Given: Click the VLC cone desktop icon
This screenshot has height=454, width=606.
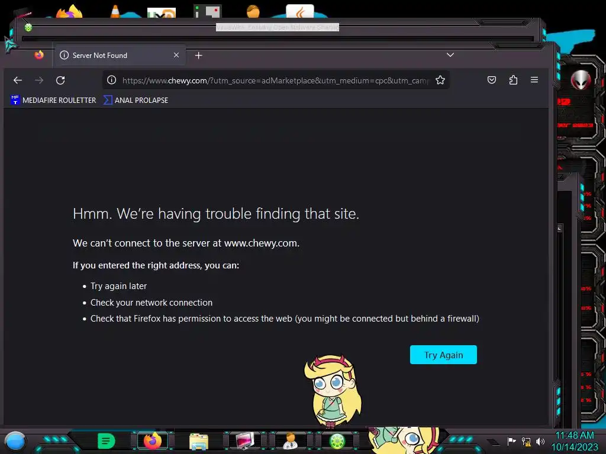Looking at the screenshot, I should (115, 11).
